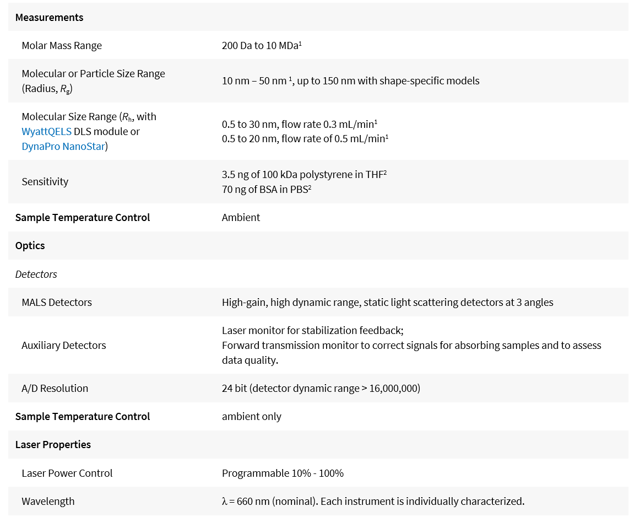Viewport: 629px width, 517px height.
Task: Open the DynaPro NanoStar link
Action: 63,147
